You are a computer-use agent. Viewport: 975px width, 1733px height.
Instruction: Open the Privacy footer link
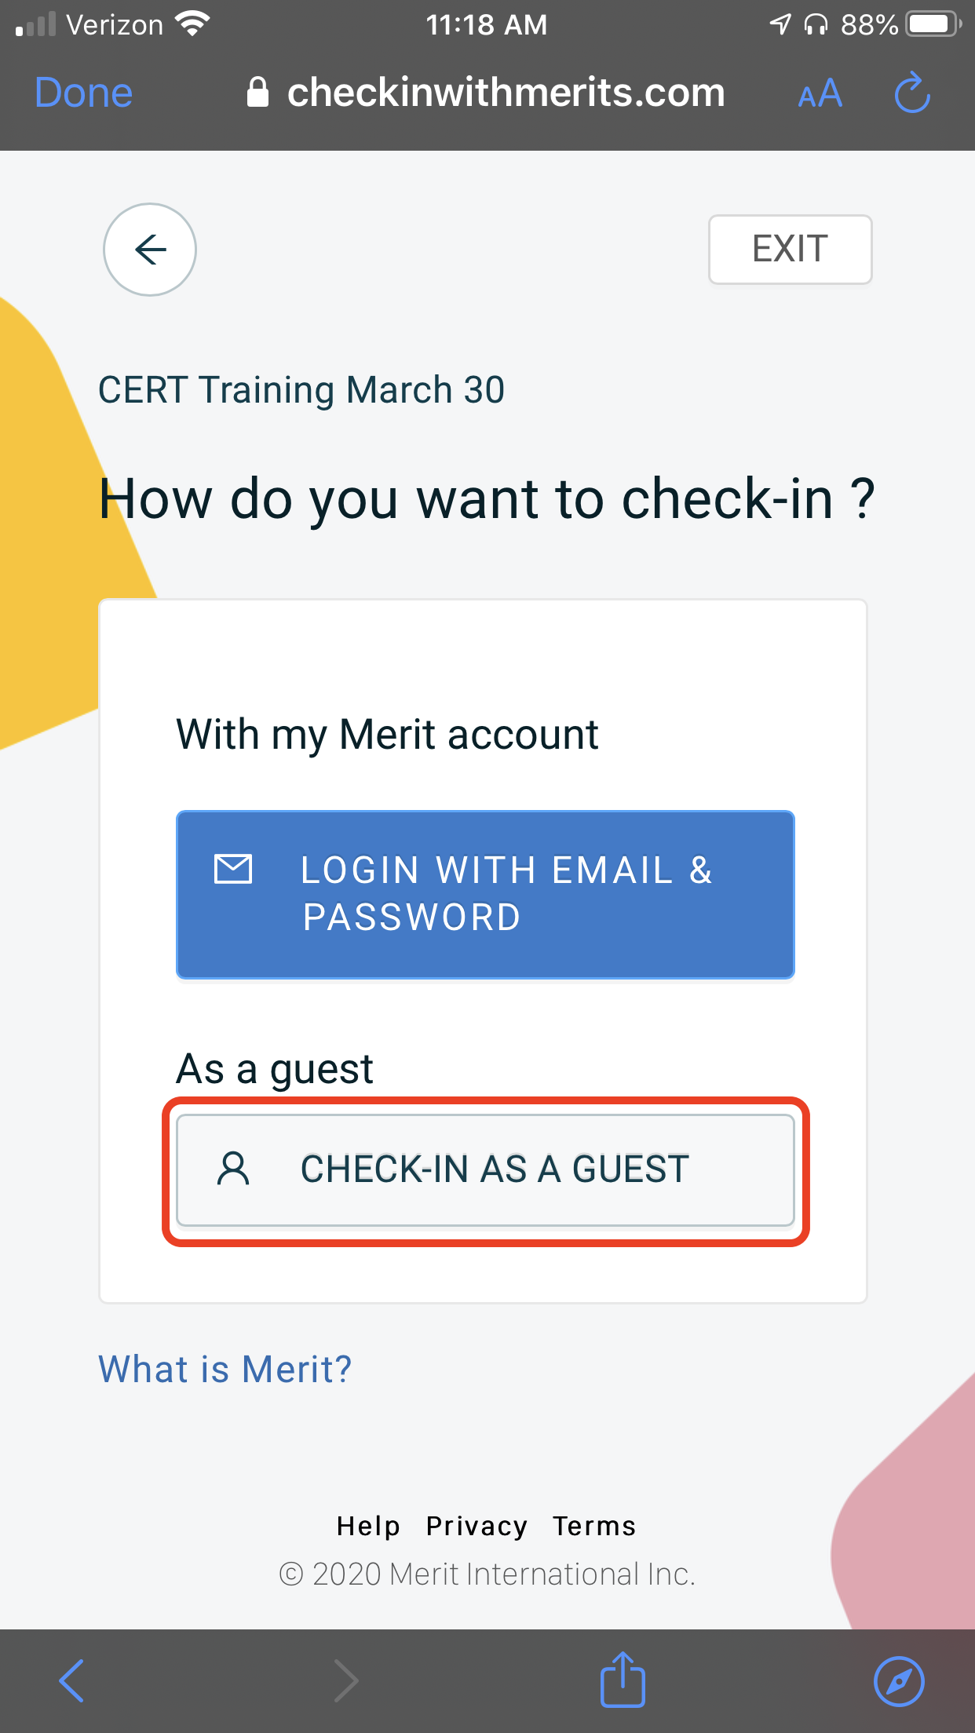(x=477, y=1526)
